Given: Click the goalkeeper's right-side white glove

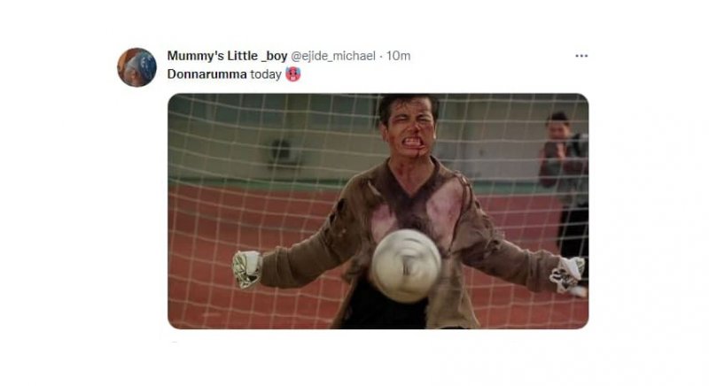Looking at the screenshot, I should (x=568, y=274).
